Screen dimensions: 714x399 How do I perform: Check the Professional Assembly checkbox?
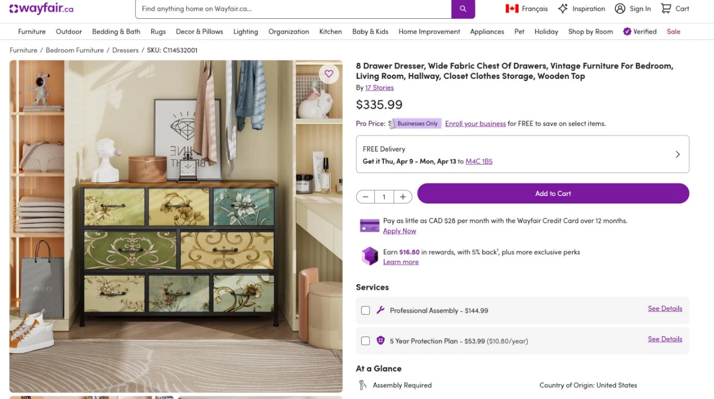point(365,310)
